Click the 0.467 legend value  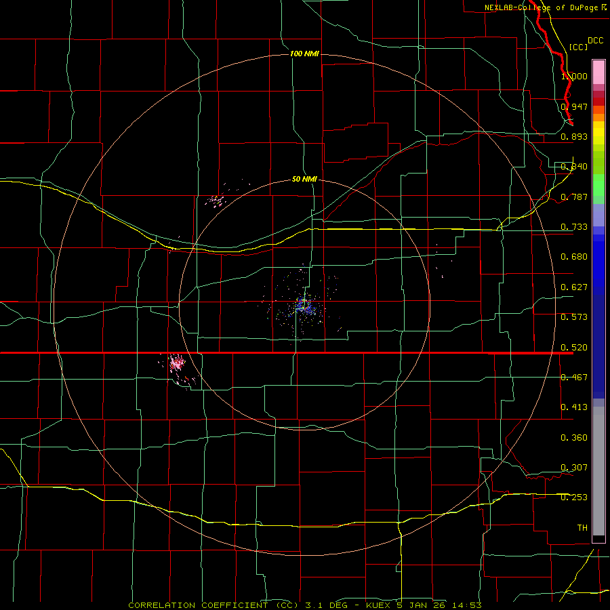pyautogui.click(x=574, y=378)
